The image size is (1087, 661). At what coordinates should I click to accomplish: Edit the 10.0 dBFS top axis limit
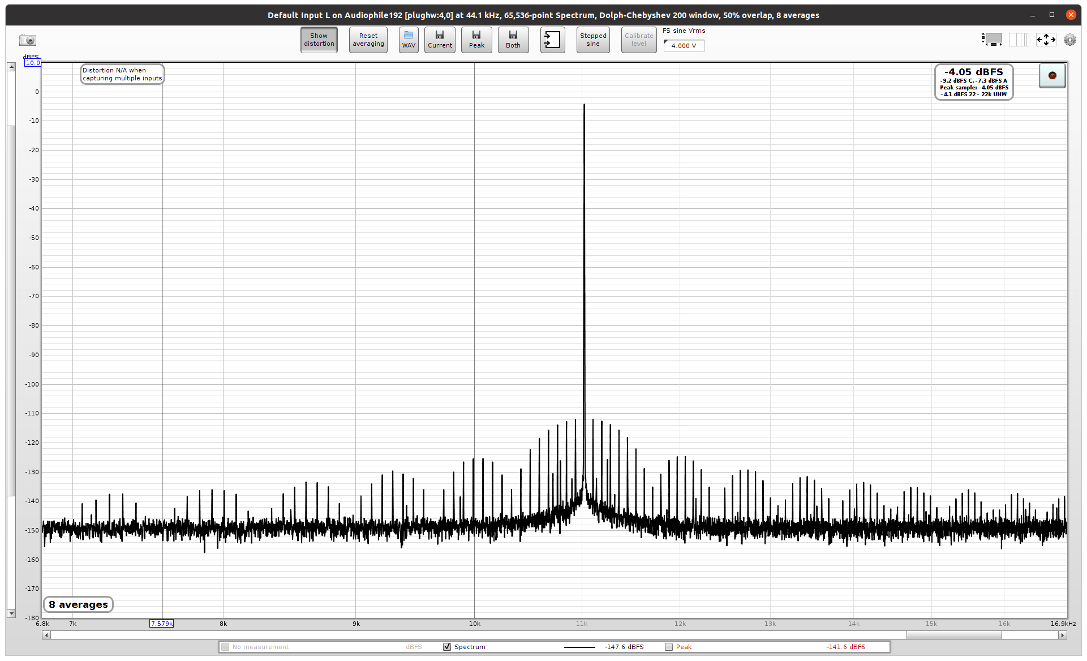pyautogui.click(x=33, y=63)
